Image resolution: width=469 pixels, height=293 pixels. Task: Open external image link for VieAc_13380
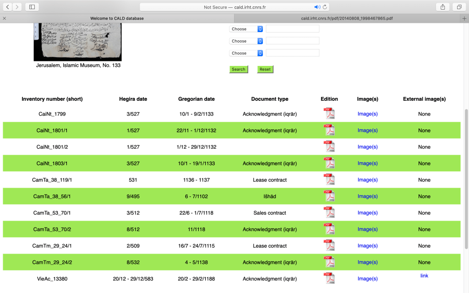424,276
